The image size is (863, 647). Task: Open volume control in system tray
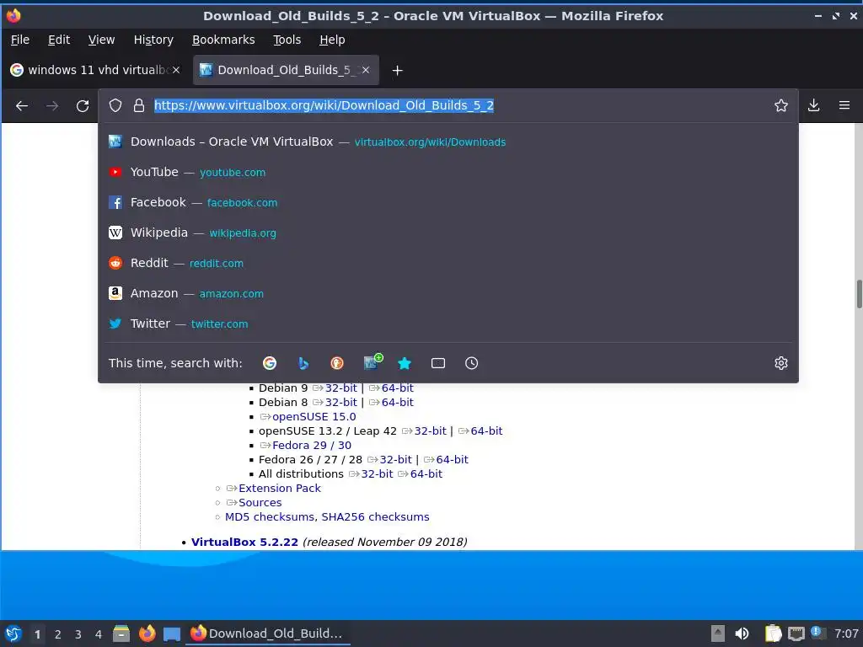coord(742,634)
